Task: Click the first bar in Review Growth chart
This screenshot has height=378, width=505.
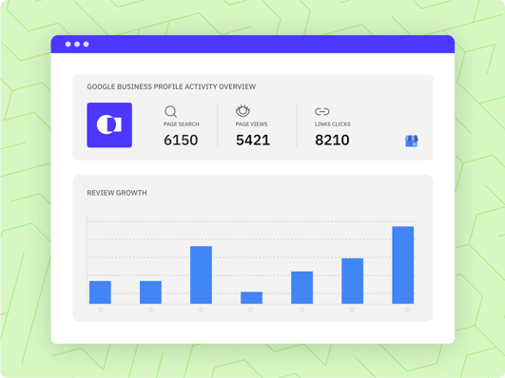Action: tap(100, 293)
